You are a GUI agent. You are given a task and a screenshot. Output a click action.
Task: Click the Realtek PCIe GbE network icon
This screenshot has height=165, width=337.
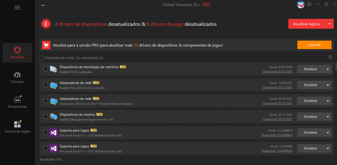pyautogui.click(x=53, y=85)
